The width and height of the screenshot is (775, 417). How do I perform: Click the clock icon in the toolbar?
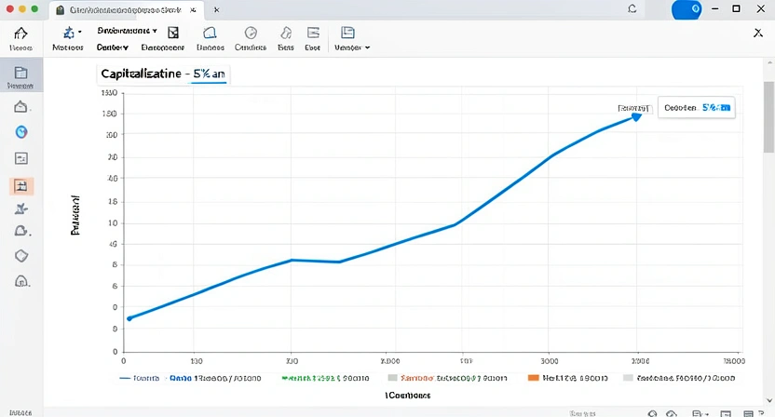tap(250, 33)
